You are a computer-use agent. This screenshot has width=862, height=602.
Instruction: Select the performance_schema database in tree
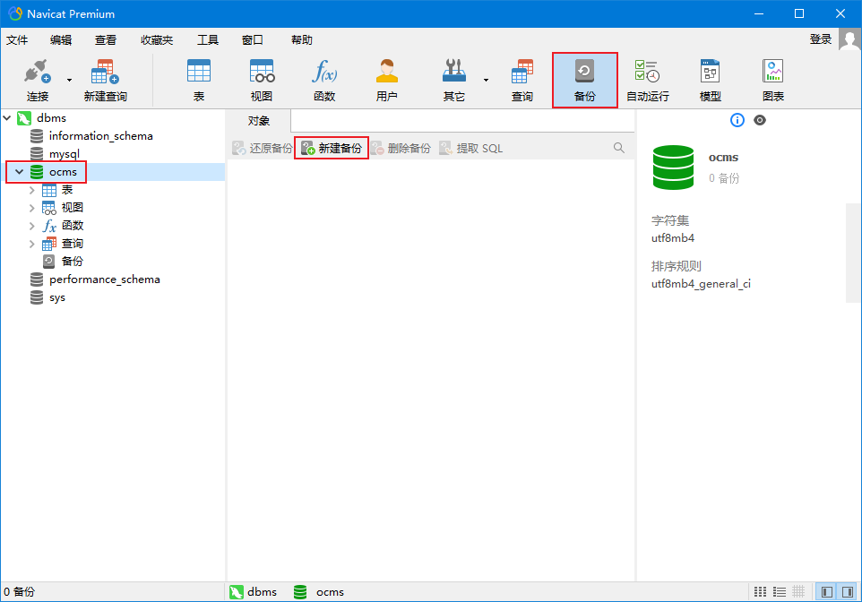104,279
